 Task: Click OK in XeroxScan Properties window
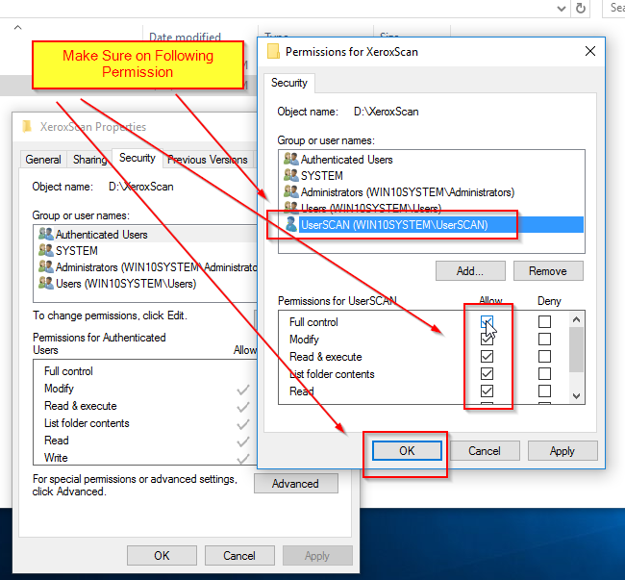(x=162, y=556)
